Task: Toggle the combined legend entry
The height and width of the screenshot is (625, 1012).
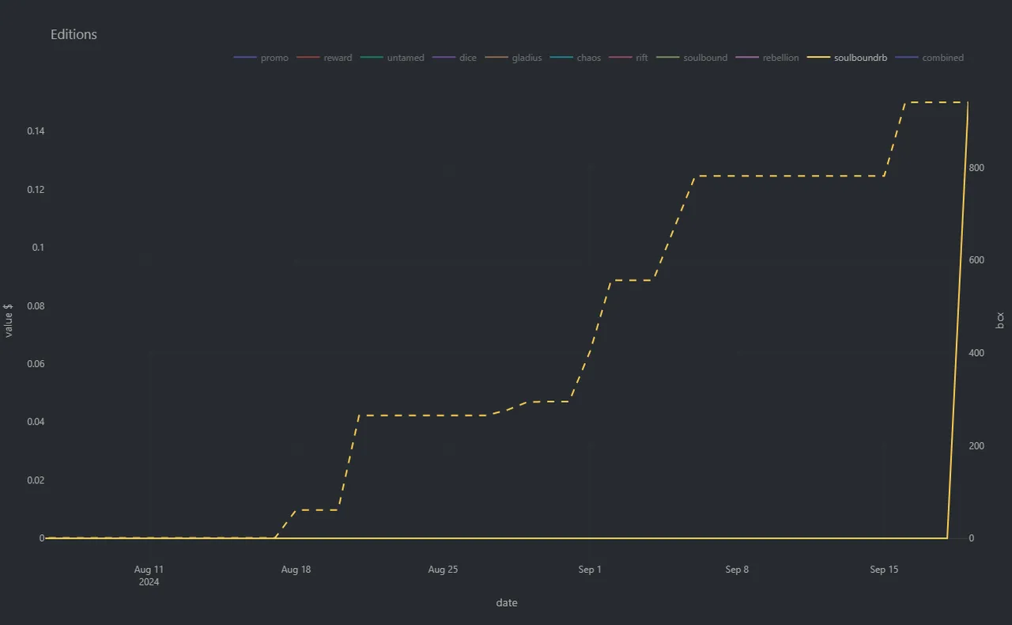Action: [930, 58]
